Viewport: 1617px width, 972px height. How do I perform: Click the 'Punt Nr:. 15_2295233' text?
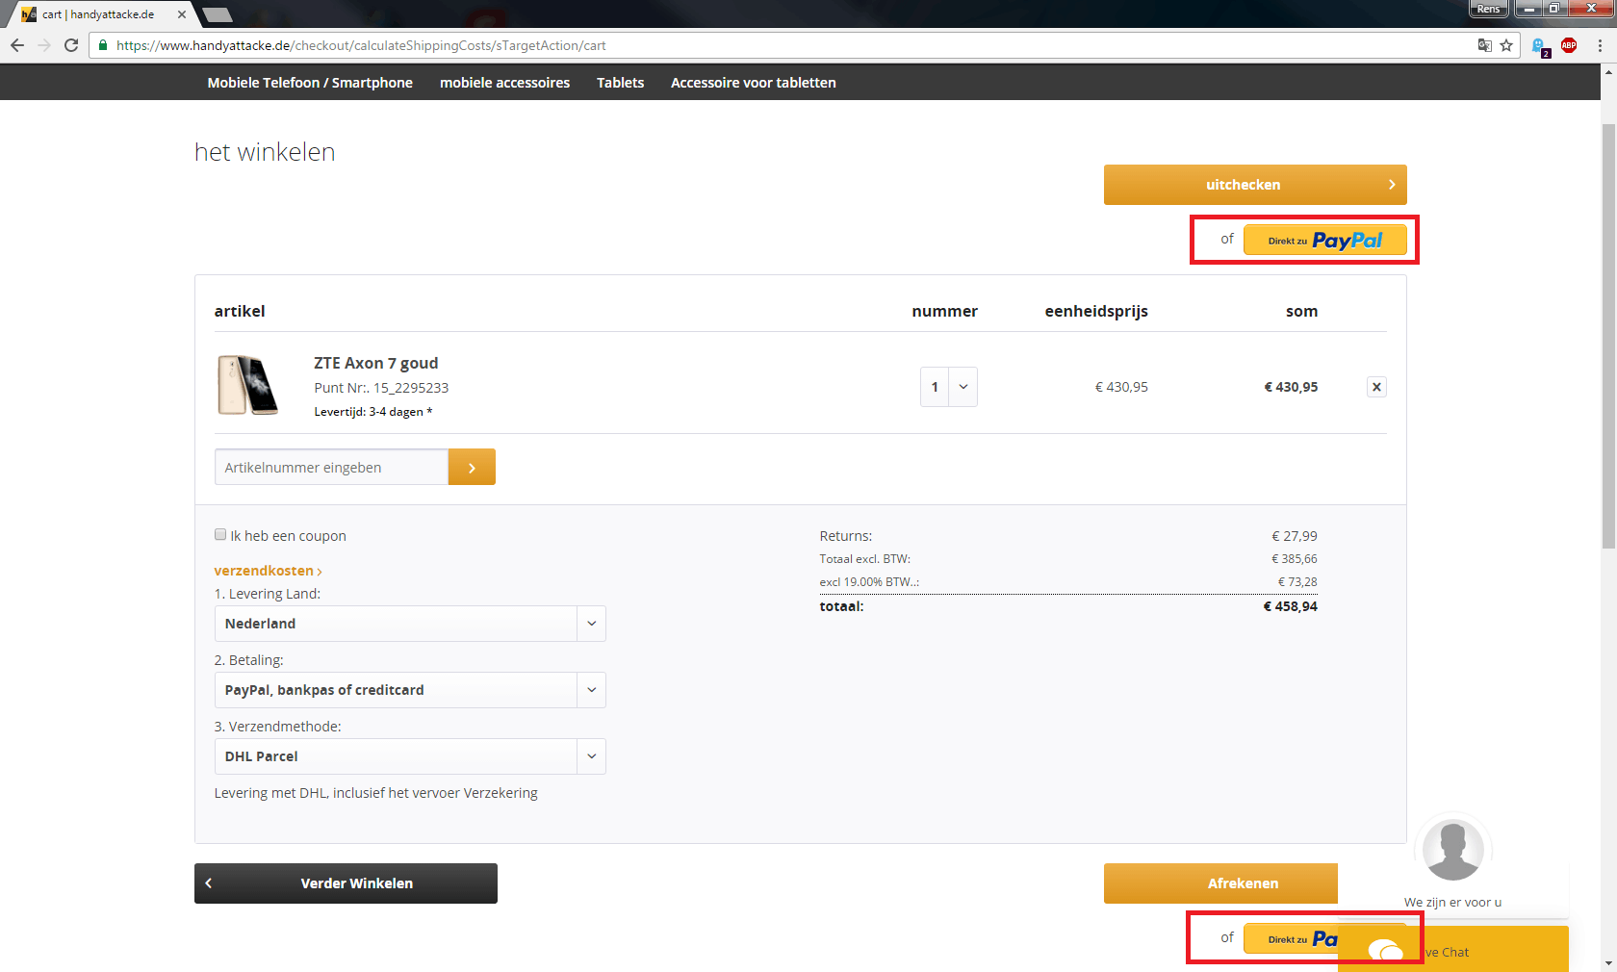coord(381,388)
